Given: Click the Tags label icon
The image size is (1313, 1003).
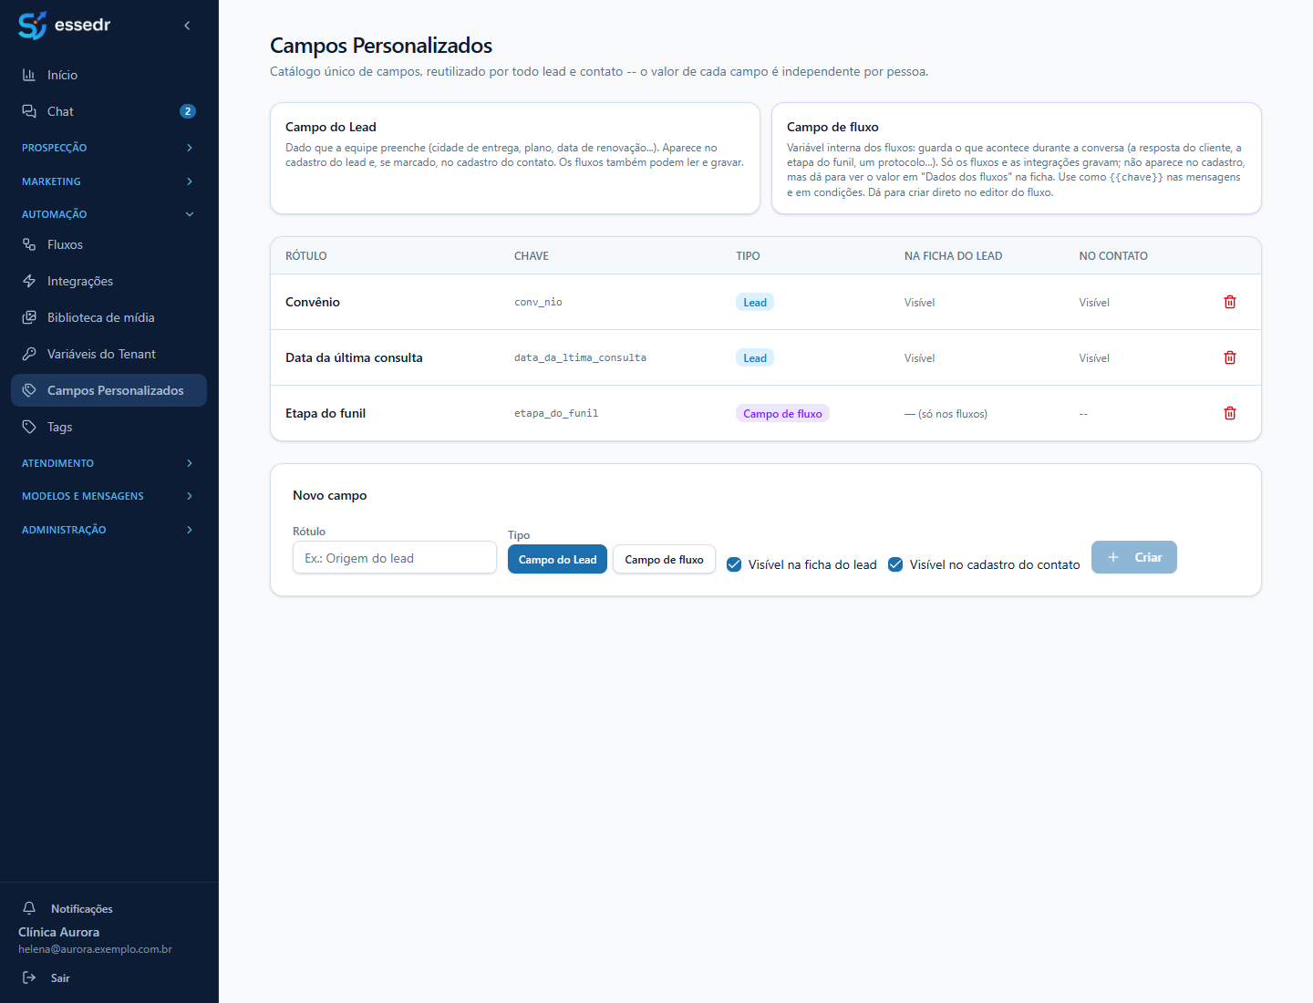Looking at the screenshot, I should (29, 427).
